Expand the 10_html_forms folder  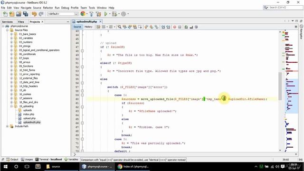pos(11,70)
